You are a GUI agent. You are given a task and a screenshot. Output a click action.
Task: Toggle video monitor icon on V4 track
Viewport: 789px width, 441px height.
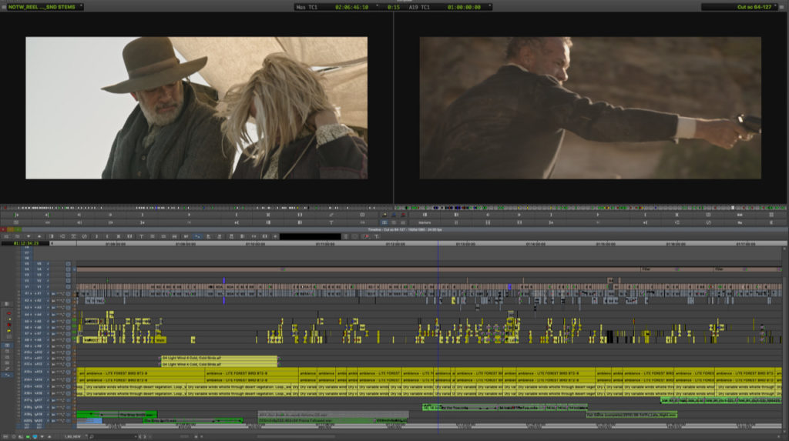(68, 269)
